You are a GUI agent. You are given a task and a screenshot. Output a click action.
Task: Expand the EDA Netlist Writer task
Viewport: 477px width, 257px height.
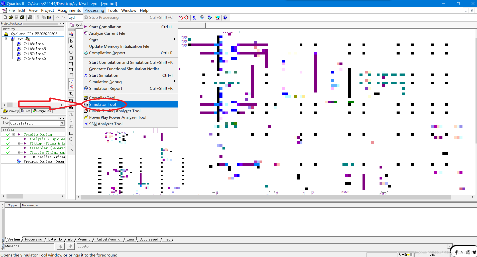coord(19,157)
